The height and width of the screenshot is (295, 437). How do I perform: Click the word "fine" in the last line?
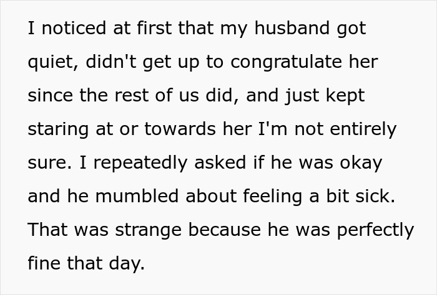click(44, 263)
